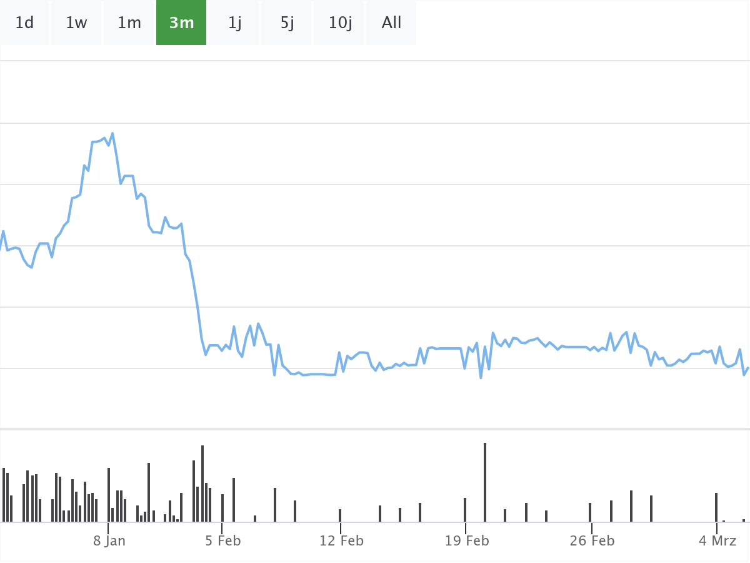
Task: Open the 10j chart period
Action: [340, 23]
